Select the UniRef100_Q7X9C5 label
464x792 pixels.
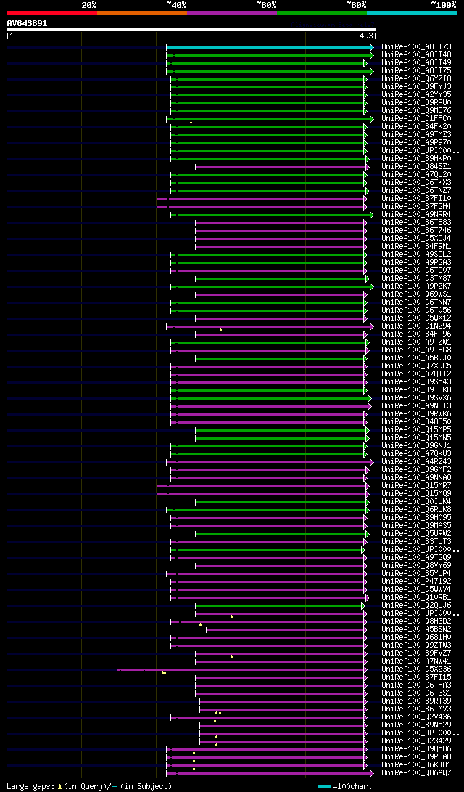coord(417,366)
